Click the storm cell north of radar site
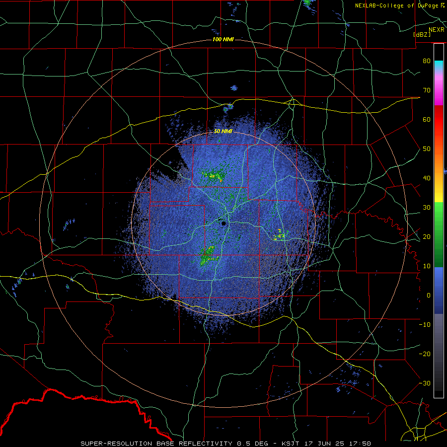Image resolution: width=447 pixels, height=447 pixels. point(213,176)
